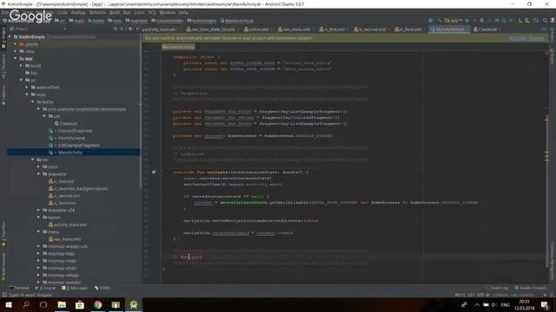Expand the .gradle folder arrow
The width and height of the screenshot is (556, 312).
click(16, 44)
